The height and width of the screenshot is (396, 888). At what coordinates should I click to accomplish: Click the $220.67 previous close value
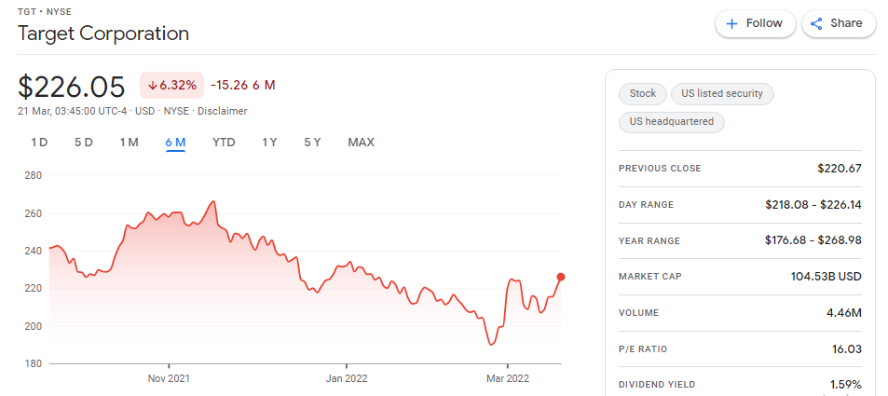(x=840, y=169)
